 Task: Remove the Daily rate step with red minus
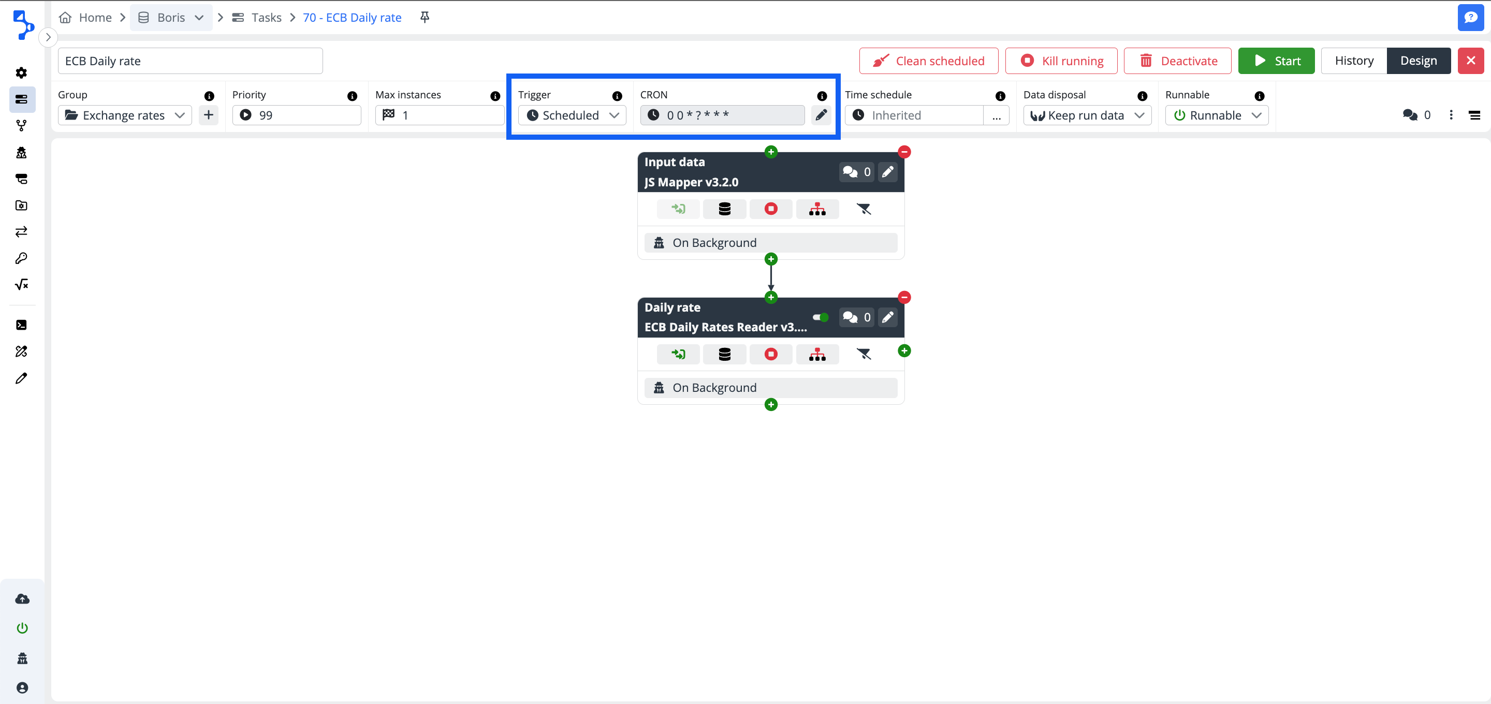(904, 298)
